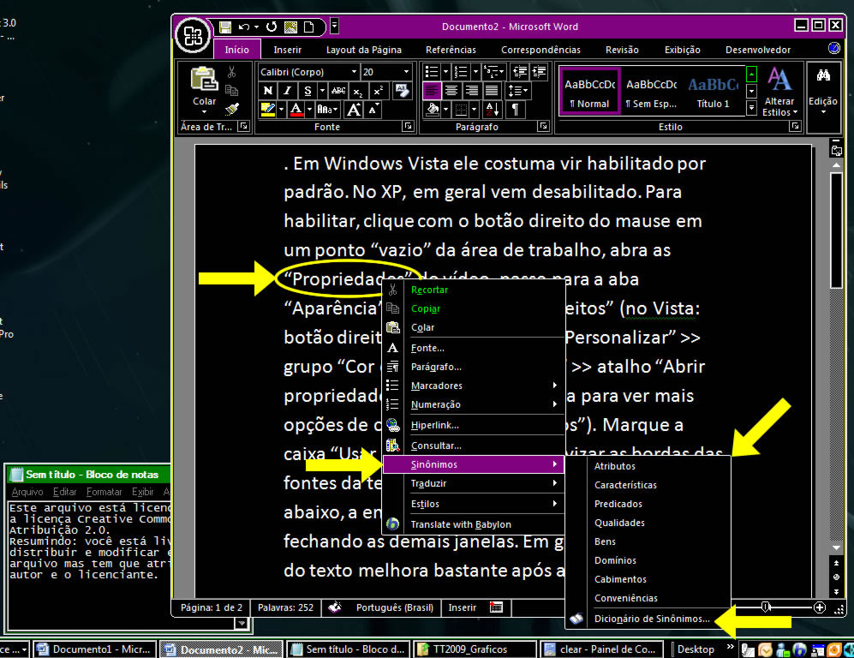Apply yellow text highlight color
This screenshot has width=854, height=658.
click(x=267, y=110)
